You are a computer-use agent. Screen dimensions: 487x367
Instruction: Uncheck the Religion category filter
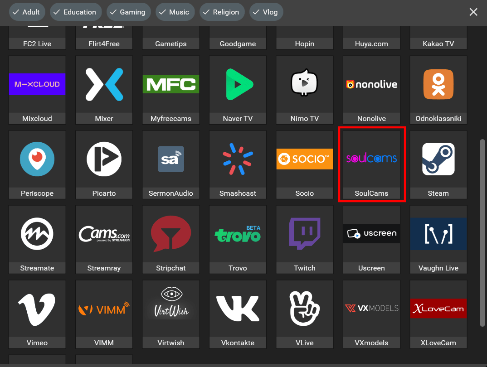(x=222, y=12)
